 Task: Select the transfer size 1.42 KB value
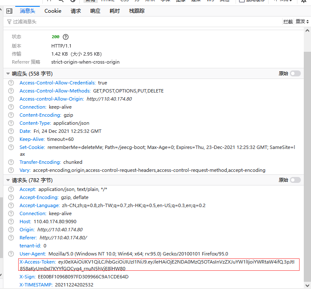[x=59, y=54]
